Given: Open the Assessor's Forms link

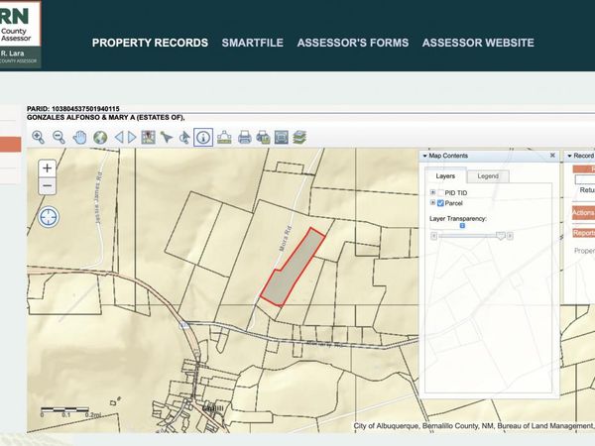Looking at the screenshot, I should pos(352,43).
